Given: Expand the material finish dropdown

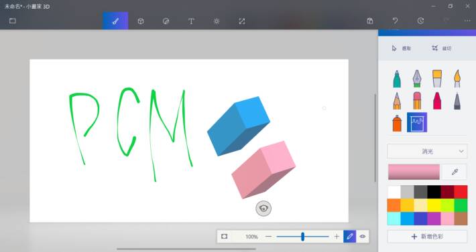Looking at the screenshot, I should (427, 151).
